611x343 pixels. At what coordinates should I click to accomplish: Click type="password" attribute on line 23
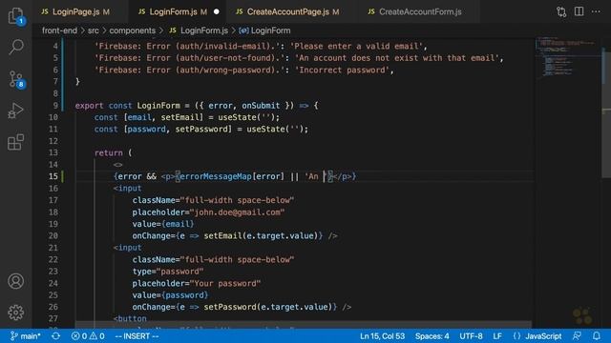(168, 272)
